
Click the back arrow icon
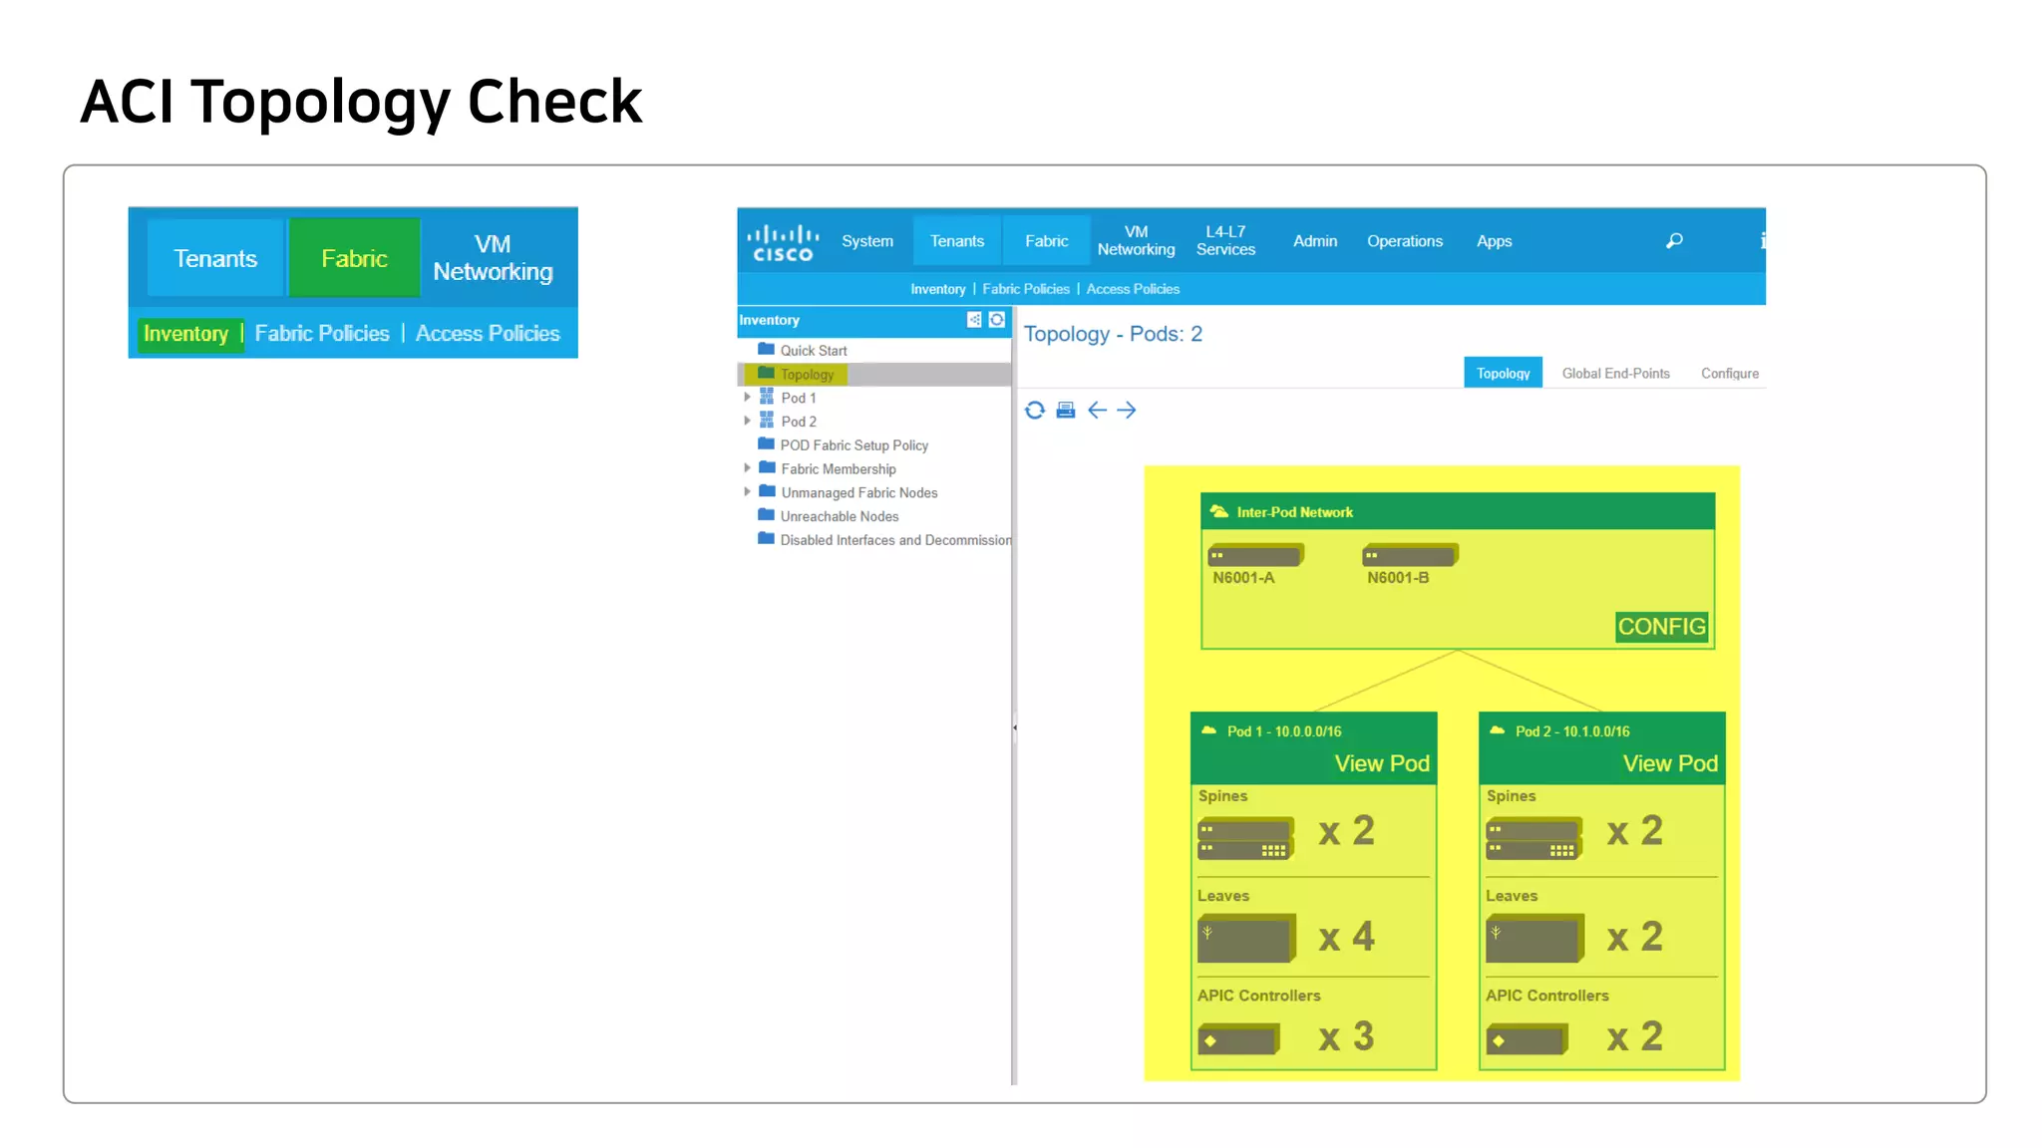point(1097,411)
